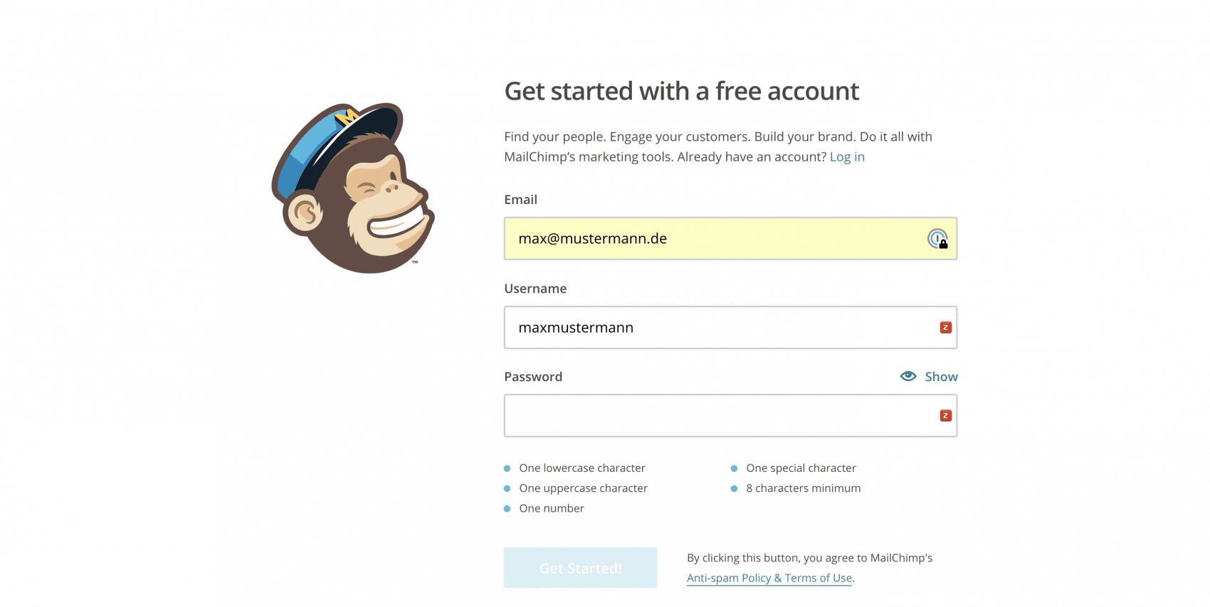This screenshot has width=1210, height=607.
Task: Click the One uppercase character requirement
Action: coord(583,488)
